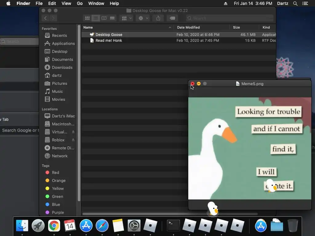Open the File menu

pos(39,3)
